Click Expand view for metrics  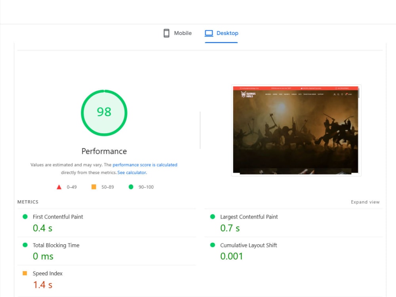pyautogui.click(x=365, y=202)
